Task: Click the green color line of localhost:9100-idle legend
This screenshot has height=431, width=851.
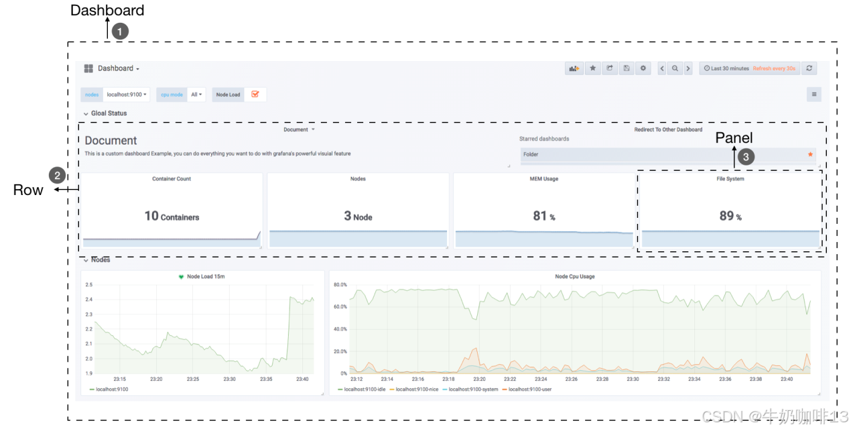Action: (340, 389)
